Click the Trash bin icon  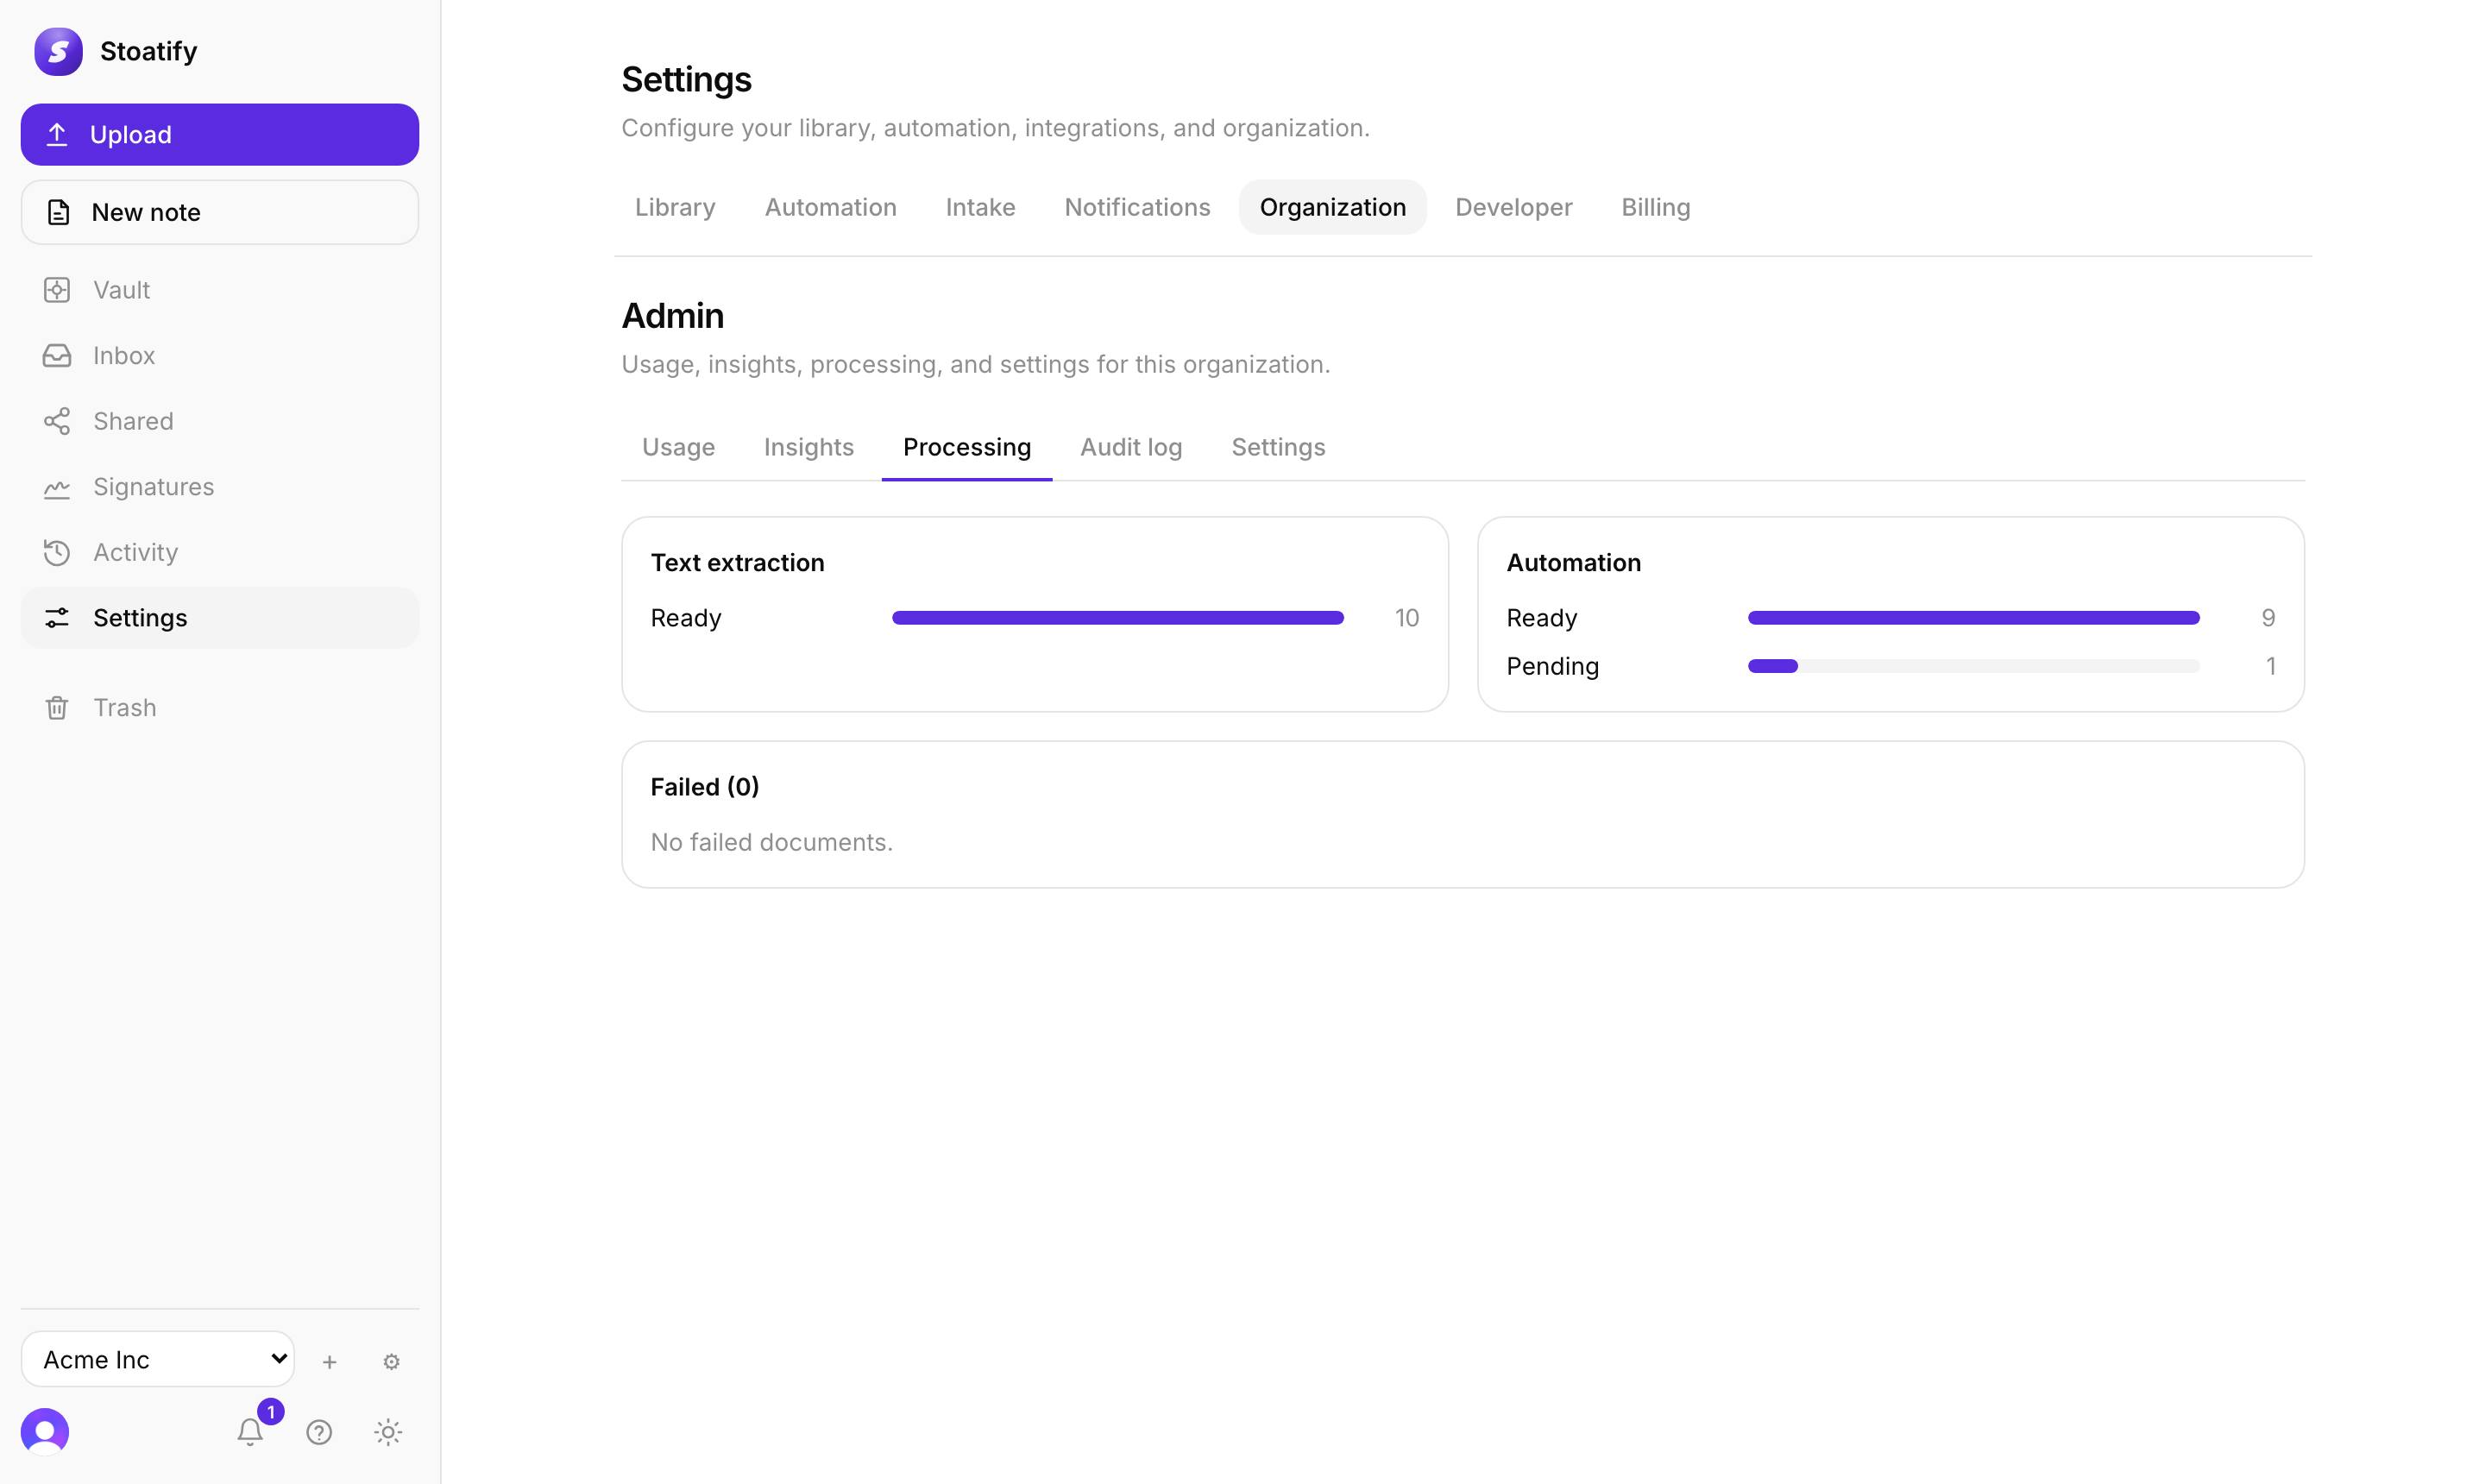(57, 708)
